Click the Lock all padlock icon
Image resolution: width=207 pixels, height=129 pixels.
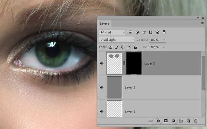135,47
